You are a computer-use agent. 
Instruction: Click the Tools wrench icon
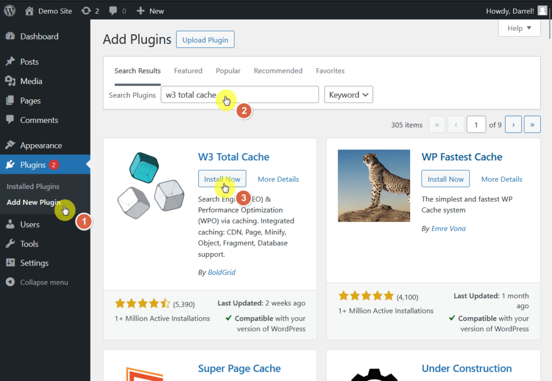[10, 243]
